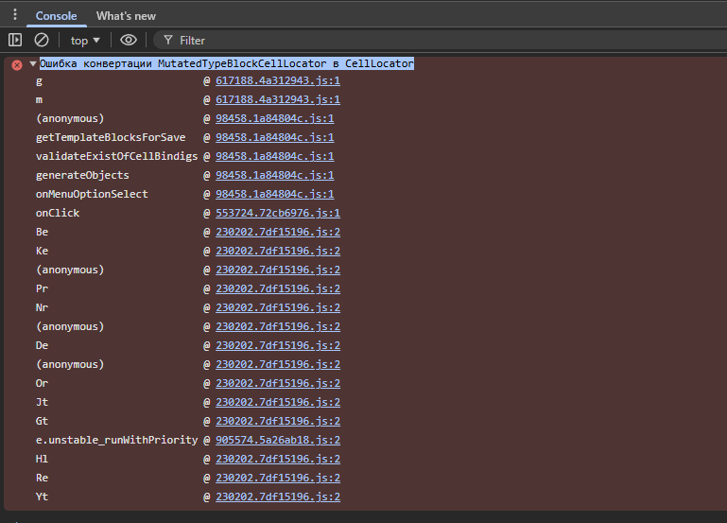The width and height of the screenshot is (727, 523).
Task: Click the eye icon to create live expression
Action: pyautogui.click(x=129, y=40)
